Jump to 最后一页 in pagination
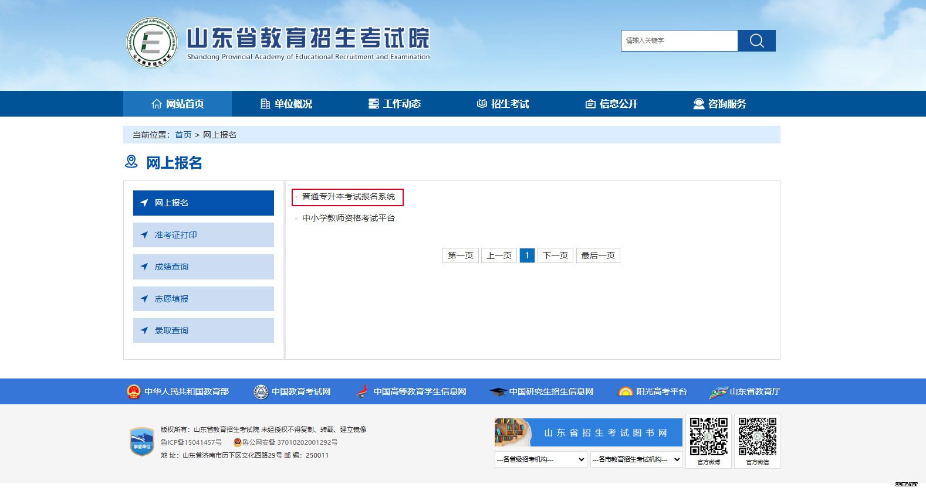The image size is (926, 491). (x=597, y=255)
